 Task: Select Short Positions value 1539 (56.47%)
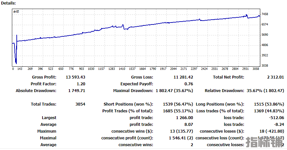pos(178,104)
